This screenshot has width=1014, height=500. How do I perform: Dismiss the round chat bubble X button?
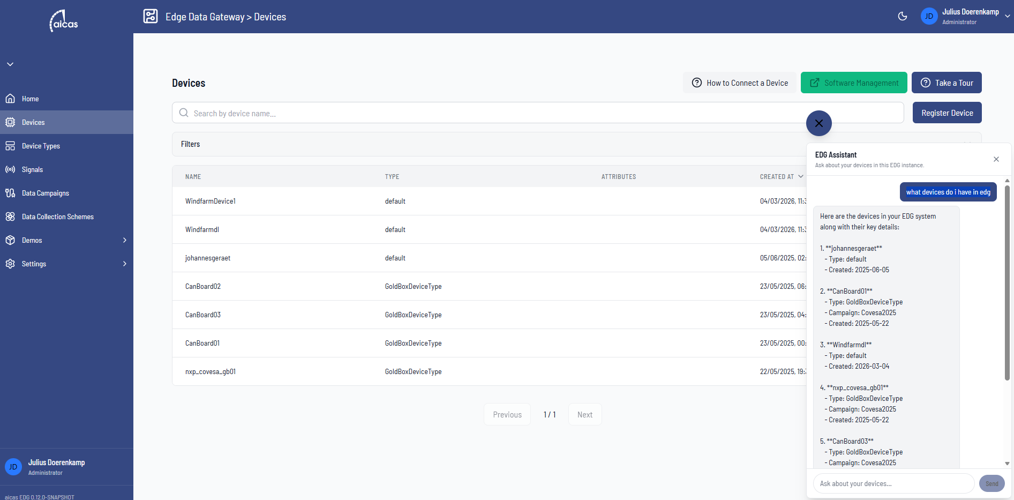tap(818, 123)
